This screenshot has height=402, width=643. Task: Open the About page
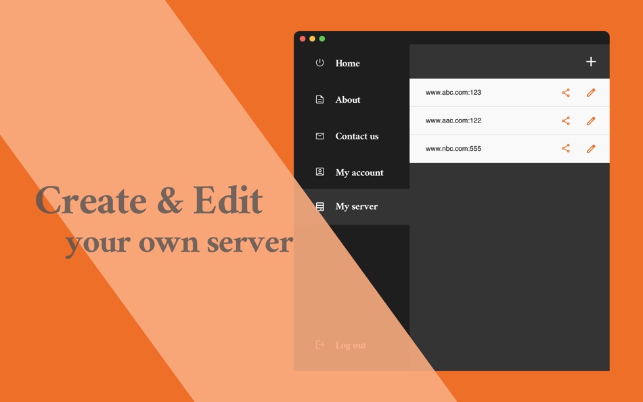[348, 99]
